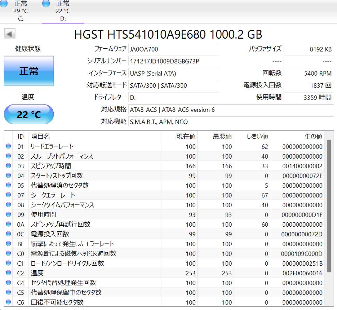Image resolution: width=337 pixels, height=310 pixels.
Task: Select the スピンアップ再試行回数 row
Action: (x=164, y=224)
